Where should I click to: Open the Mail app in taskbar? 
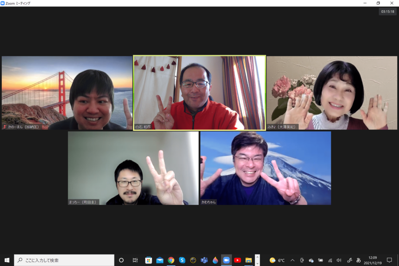(x=160, y=260)
